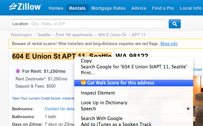This screenshot has width=203, height=126.
Task: Select Add to iTunes as a Spoken Track
Action: coord(134,124)
